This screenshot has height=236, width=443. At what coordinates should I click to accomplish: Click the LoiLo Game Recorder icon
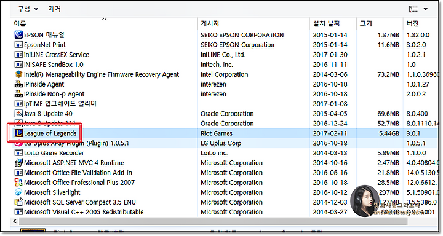click(x=18, y=153)
